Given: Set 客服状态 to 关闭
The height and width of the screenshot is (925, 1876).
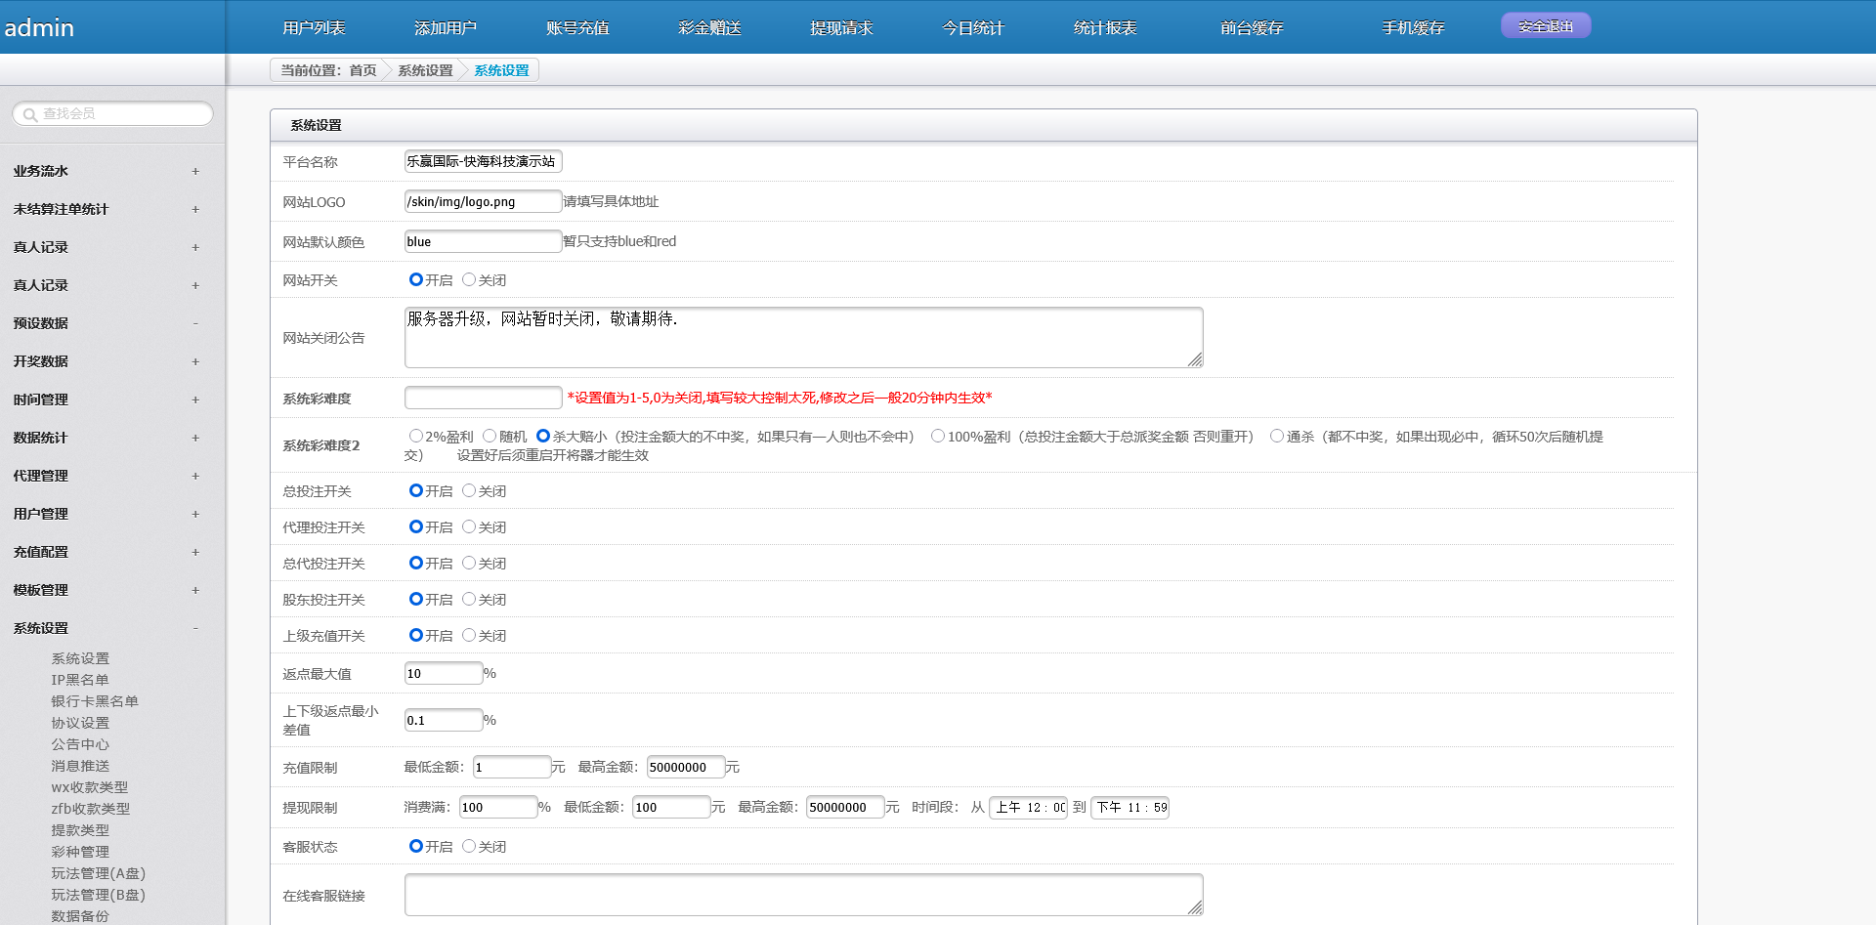Looking at the screenshot, I should pos(469,846).
